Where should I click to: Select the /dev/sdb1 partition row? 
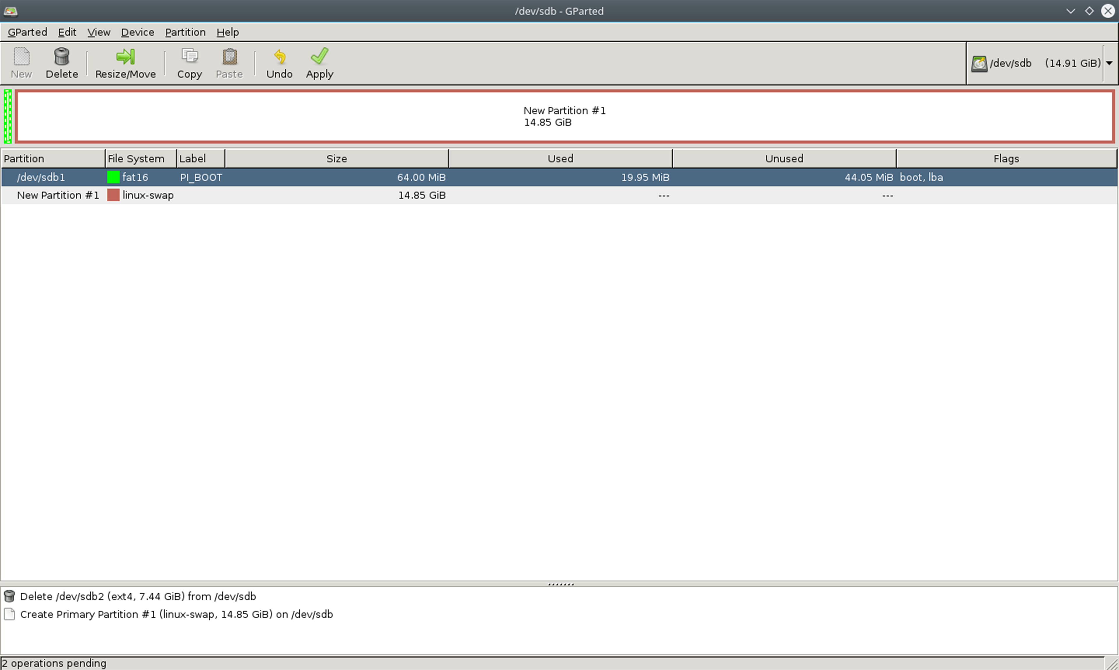click(x=559, y=177)
